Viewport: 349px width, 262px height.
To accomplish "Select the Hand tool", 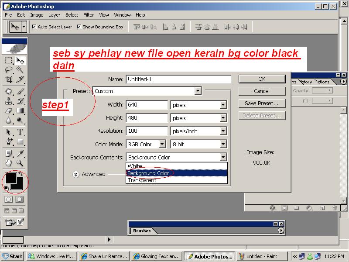I will (x=8, y=163).
